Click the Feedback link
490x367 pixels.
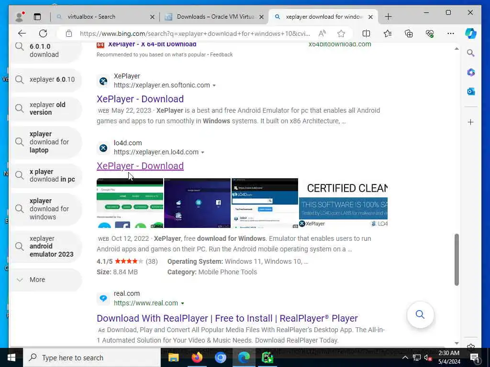click(221, 54)
